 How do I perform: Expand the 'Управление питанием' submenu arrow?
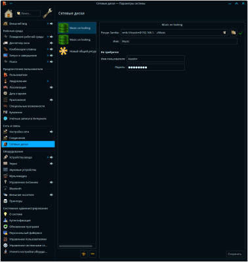click(x=51, y=182)
